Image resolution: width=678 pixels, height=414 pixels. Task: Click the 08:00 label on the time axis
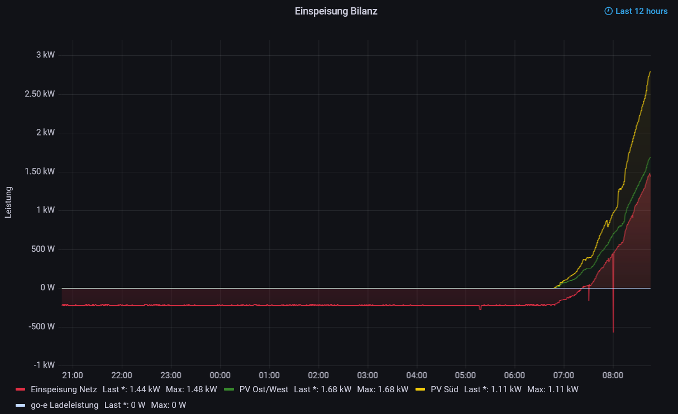[x=613, y=375]
